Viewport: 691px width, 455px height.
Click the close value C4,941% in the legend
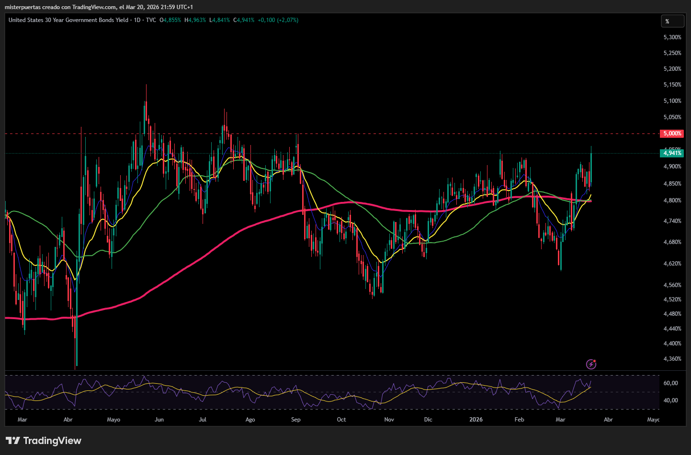[244, 20]
